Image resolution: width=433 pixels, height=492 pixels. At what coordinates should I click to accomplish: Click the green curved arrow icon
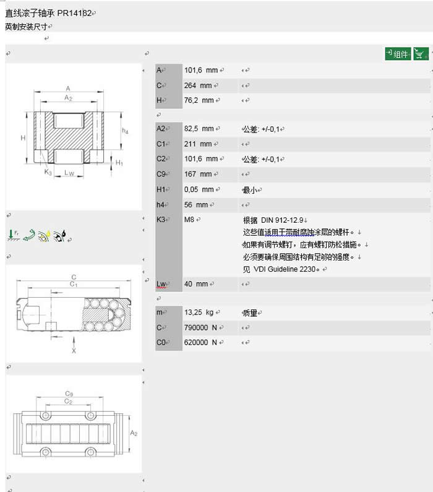pyautogui.click(x=29, y=235)
